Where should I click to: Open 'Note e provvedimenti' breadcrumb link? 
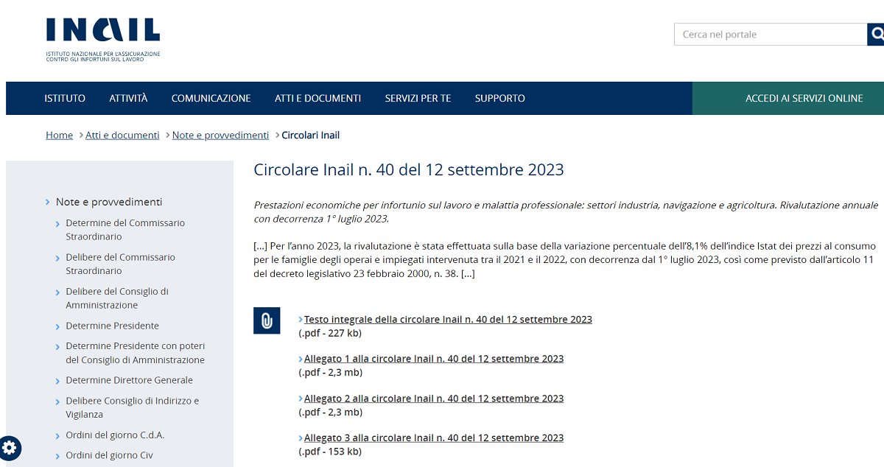click(220, 135)
